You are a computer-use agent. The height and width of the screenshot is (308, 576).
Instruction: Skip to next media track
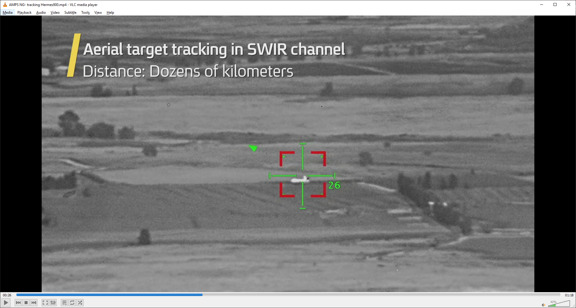pos(34,303)
